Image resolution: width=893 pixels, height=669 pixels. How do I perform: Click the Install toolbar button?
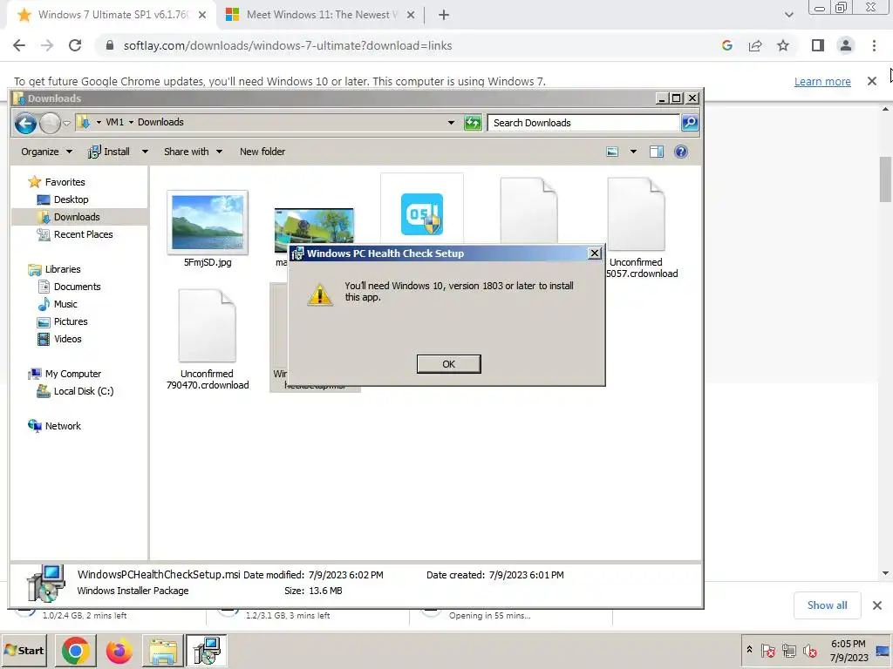click(x=109, y=152)
